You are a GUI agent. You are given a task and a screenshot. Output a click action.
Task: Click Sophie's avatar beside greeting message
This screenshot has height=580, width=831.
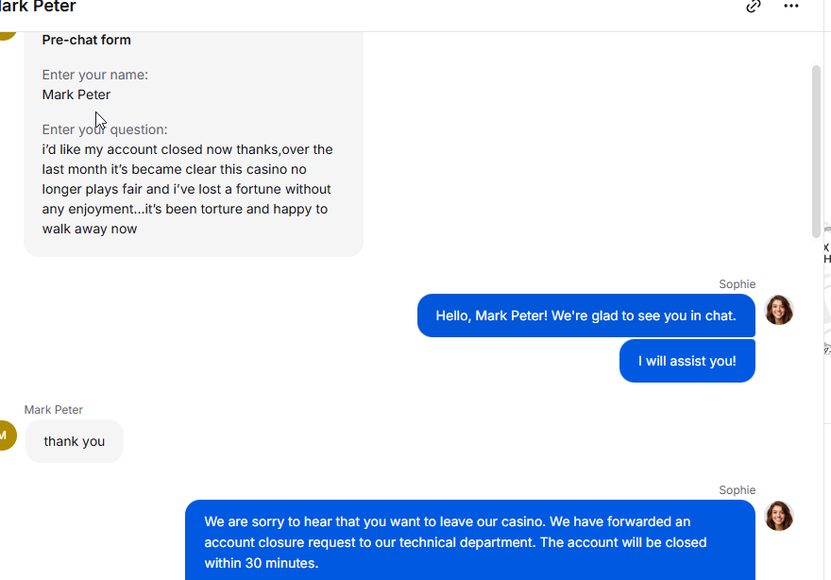click(778, 310)
